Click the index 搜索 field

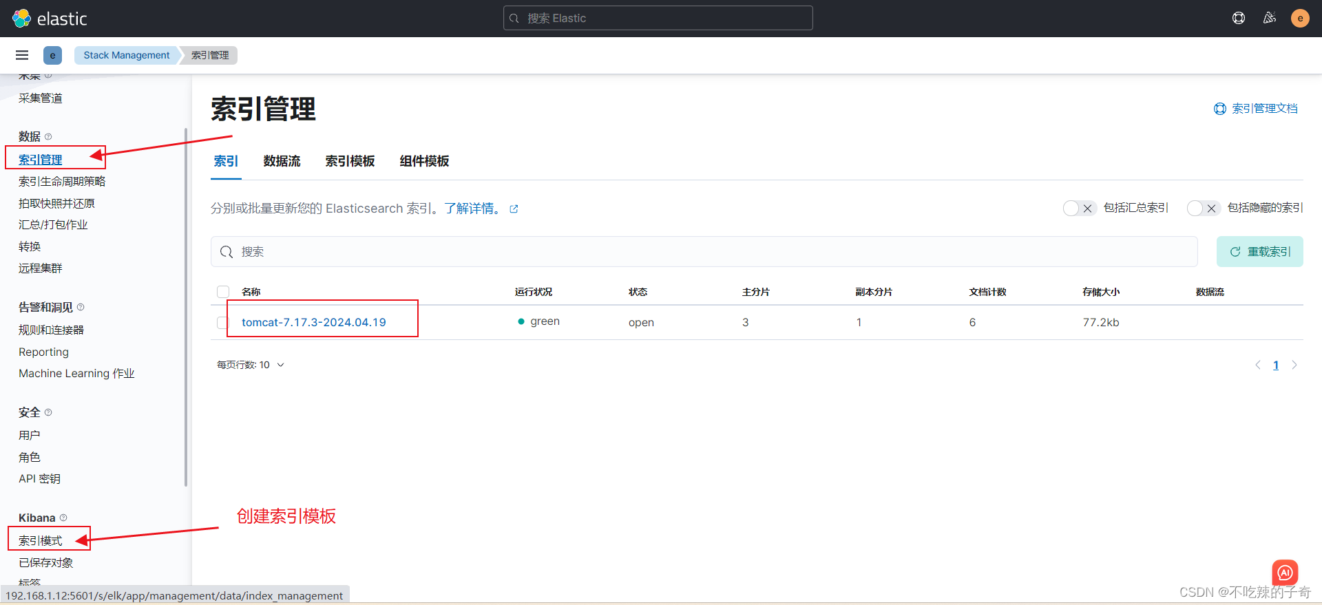click(704, 252)
